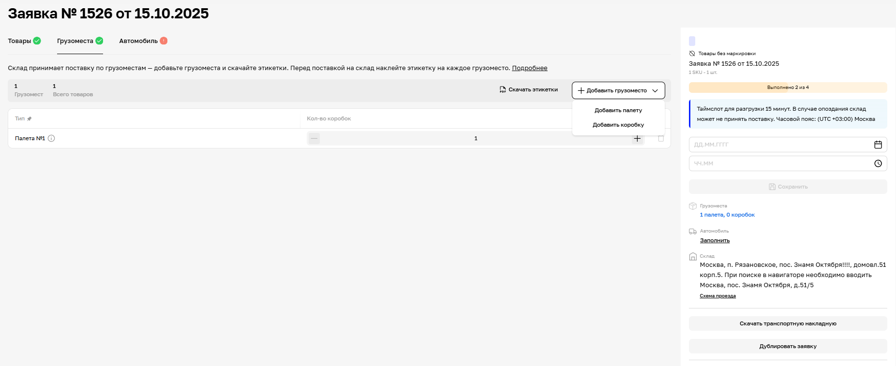This screenshot has width=896, height=366.
Task: Open the Товары tab
Action: [24, 41]
